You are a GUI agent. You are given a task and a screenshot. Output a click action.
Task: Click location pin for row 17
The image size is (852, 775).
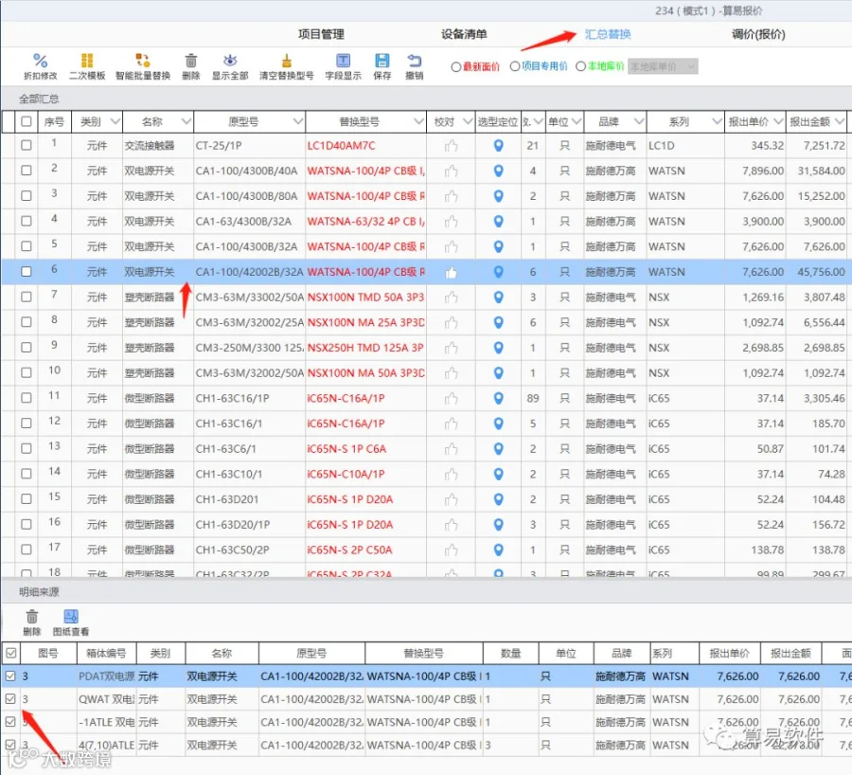[498, 550]
